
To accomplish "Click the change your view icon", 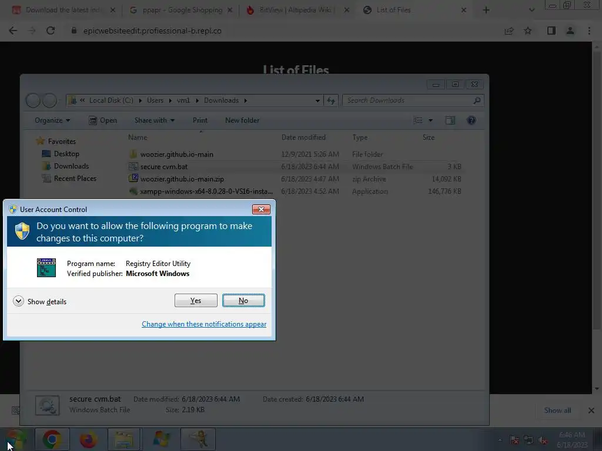I will pos(418,120).
